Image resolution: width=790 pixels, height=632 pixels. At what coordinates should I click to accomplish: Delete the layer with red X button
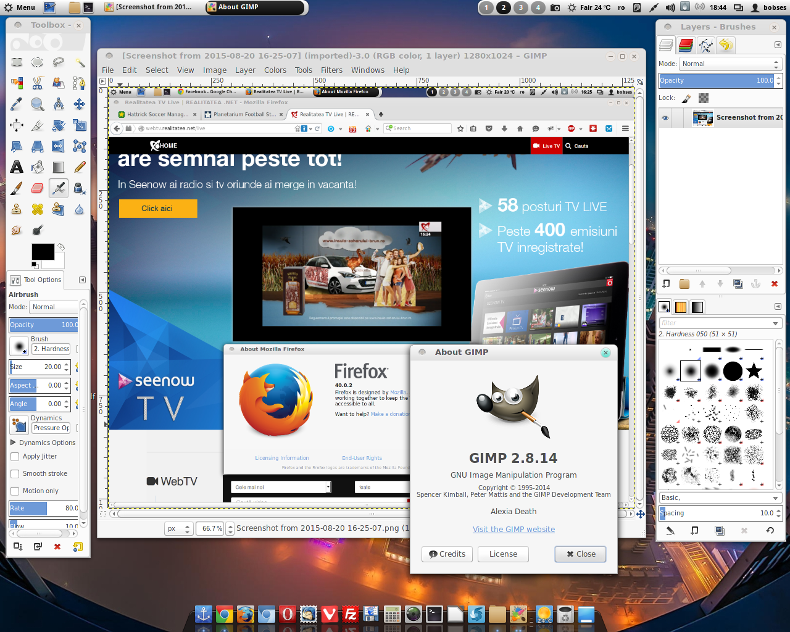(774, 284)
